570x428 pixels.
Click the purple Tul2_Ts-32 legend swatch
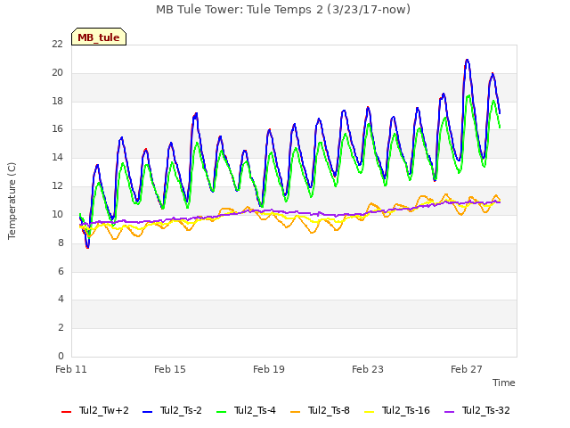click(x=449, y=412)
